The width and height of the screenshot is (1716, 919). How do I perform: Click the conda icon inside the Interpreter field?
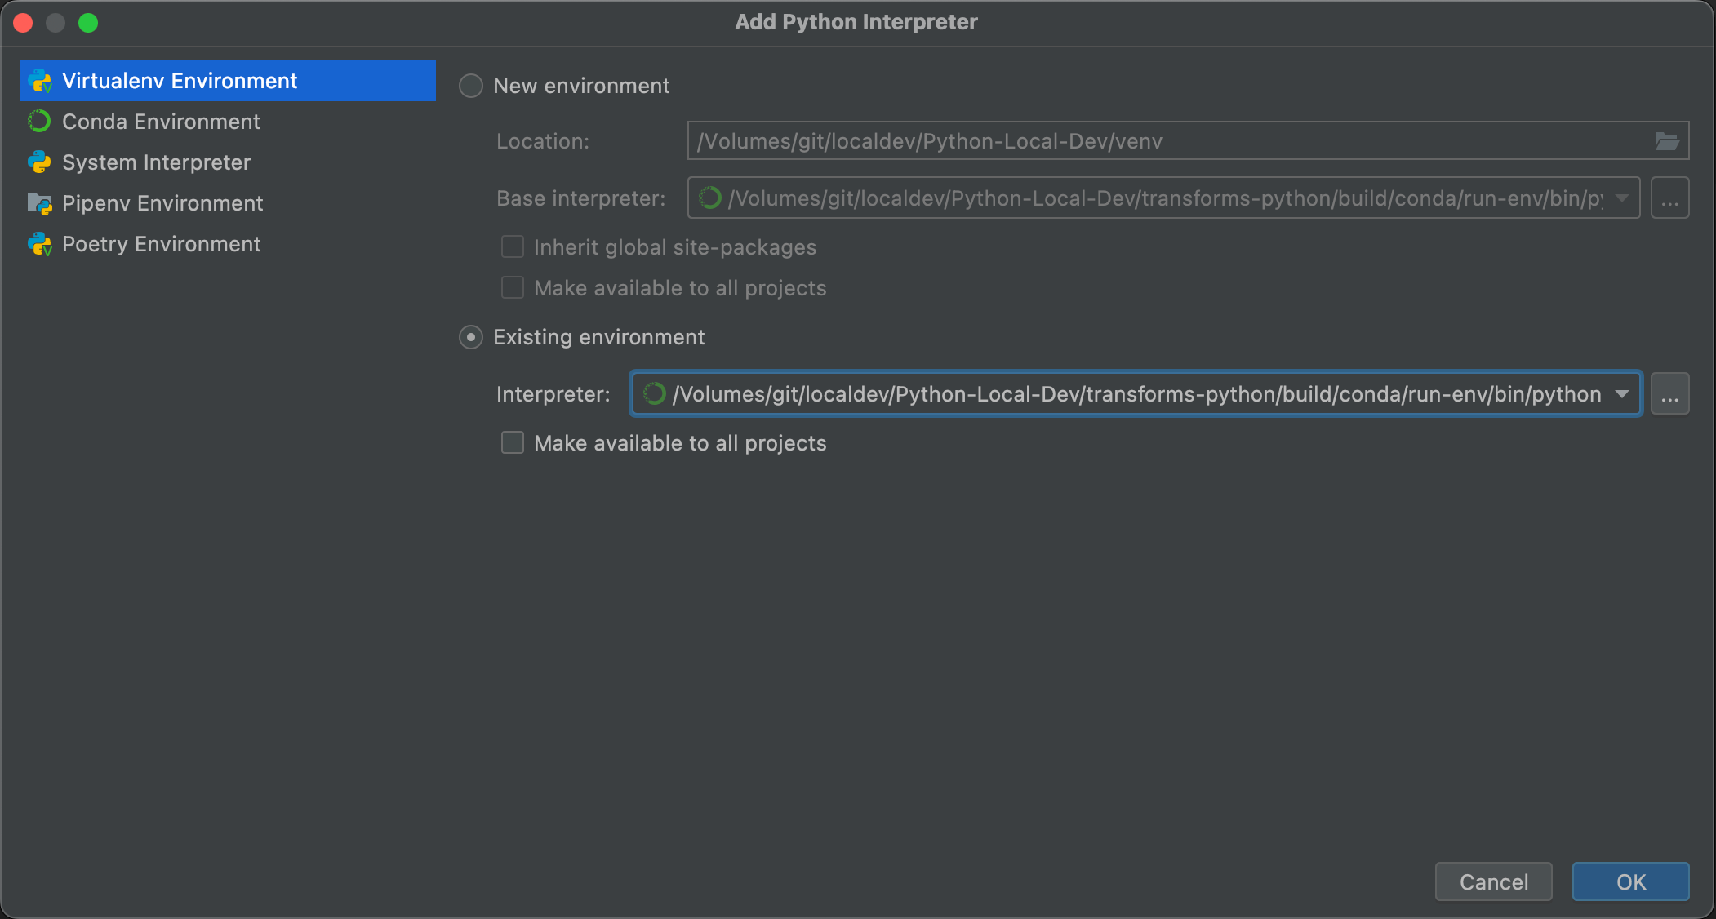click(x=654, y=393)
